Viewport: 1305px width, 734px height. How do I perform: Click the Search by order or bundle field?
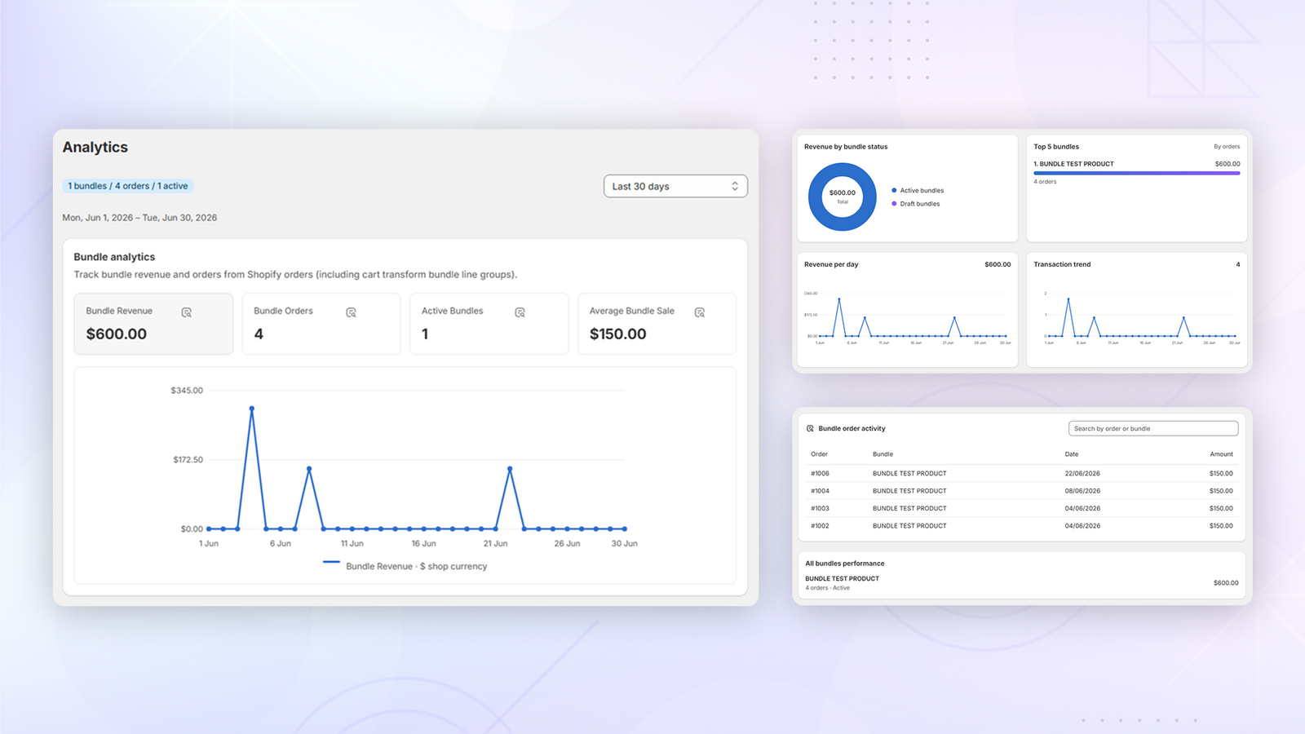click(1153, 428)
